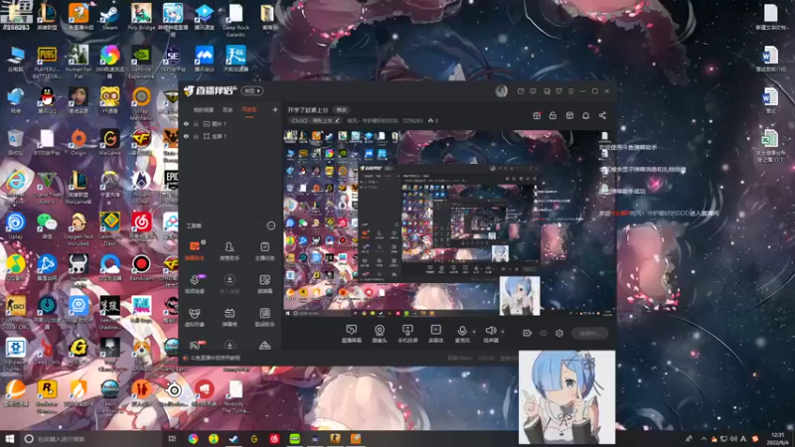795x447 pixels.
Task: Click the unlocked padlock icon above the preview
Action: coord(554,115)
